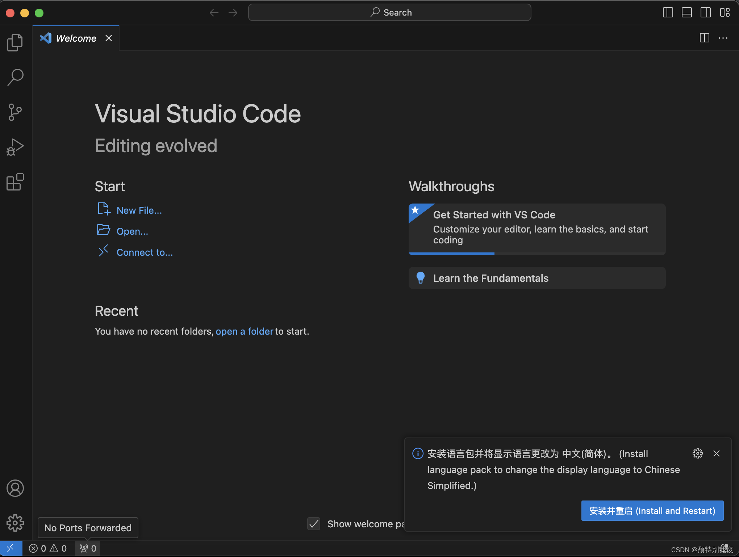Click the notification info icon

(x=418, y=453)
